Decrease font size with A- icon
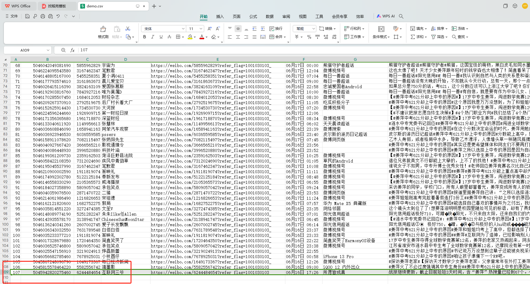The image size is (530, 284). pos(218,29)
